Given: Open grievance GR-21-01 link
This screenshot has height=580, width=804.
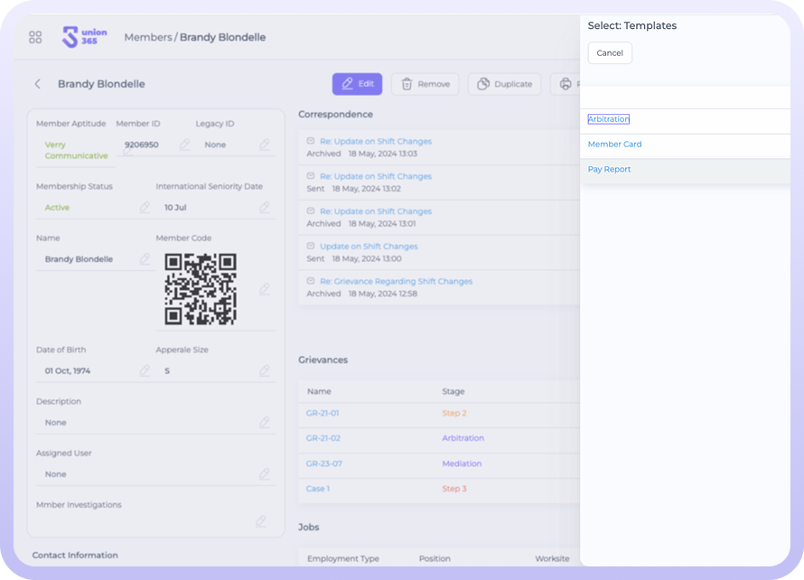Looking at the screenshot, I should [323, 414].
